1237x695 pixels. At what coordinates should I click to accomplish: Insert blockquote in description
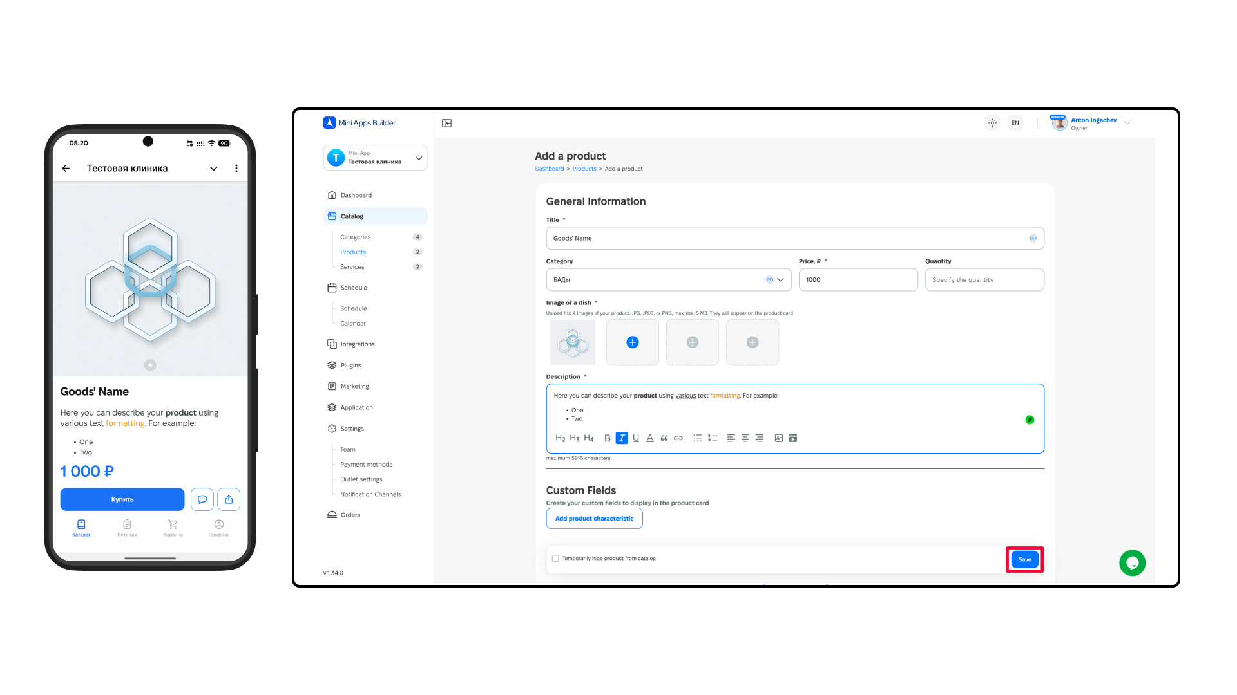[x=664, y=438]
